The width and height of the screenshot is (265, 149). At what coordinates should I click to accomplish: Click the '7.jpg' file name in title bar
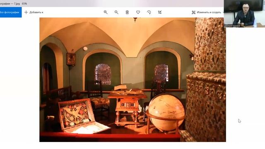point(17,4)
